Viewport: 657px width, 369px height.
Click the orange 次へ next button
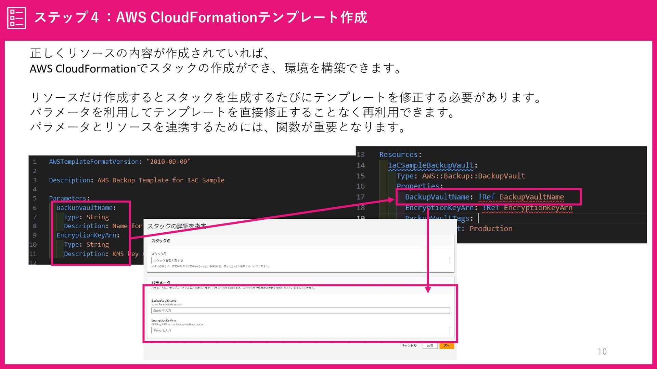point(447,345)
